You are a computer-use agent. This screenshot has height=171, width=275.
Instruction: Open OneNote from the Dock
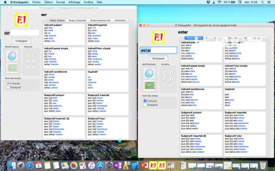tap(118, 166)
